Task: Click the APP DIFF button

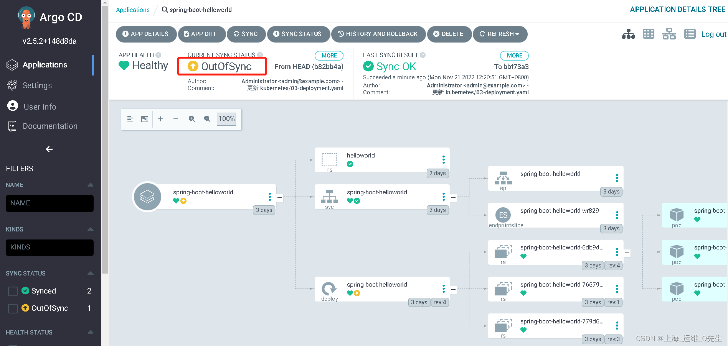Action: click(201, 34)
